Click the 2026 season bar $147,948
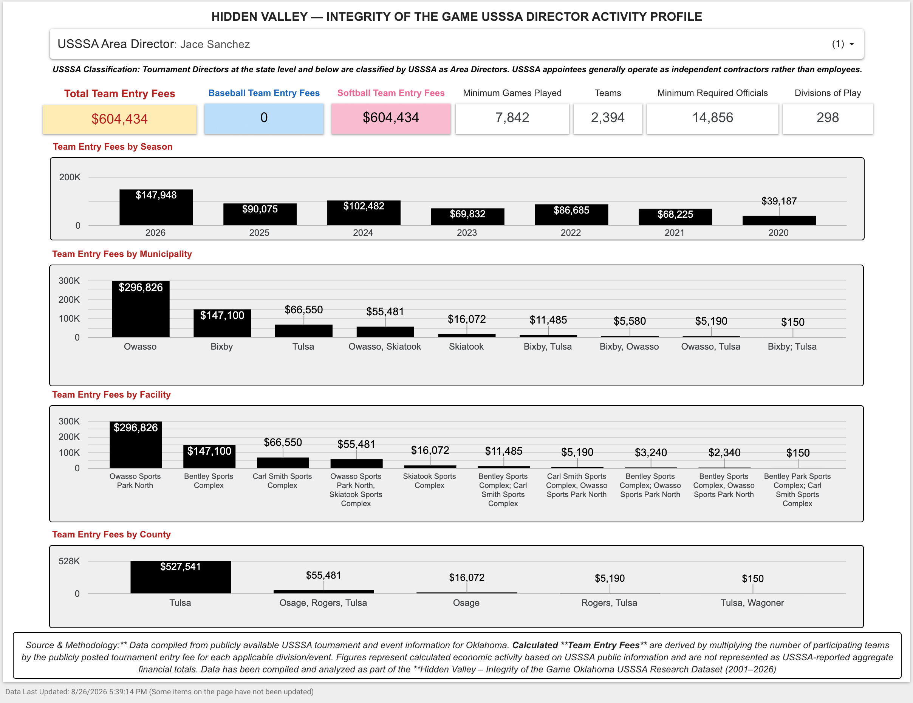 pyautogui.click(x=156, y=207)
